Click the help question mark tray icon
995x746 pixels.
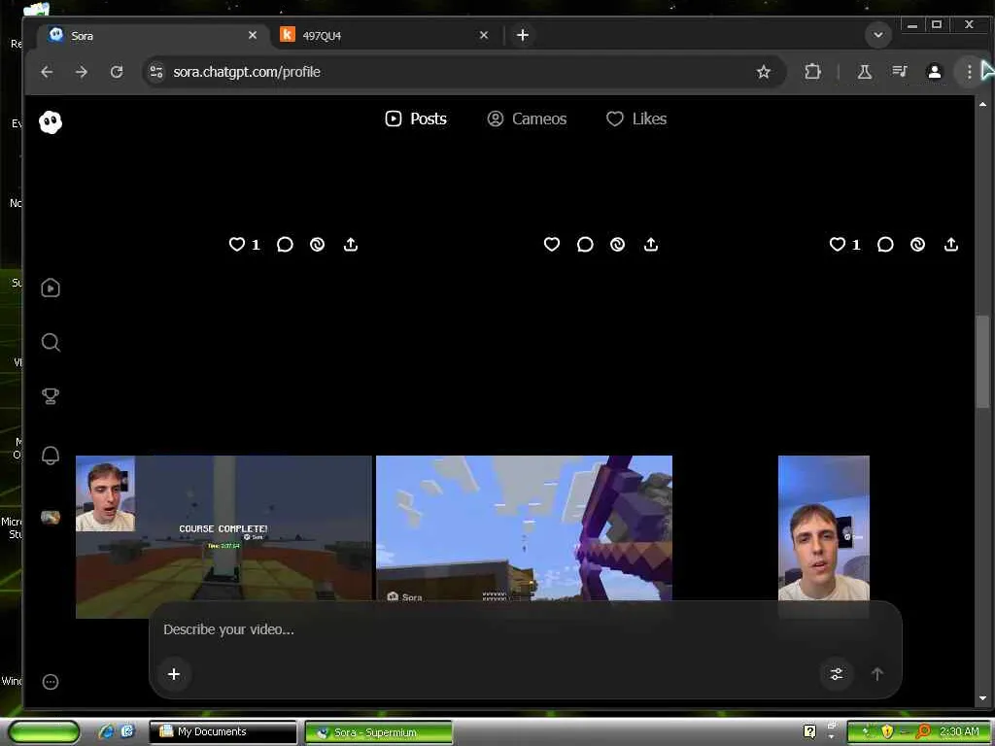[x=809, y=731]
